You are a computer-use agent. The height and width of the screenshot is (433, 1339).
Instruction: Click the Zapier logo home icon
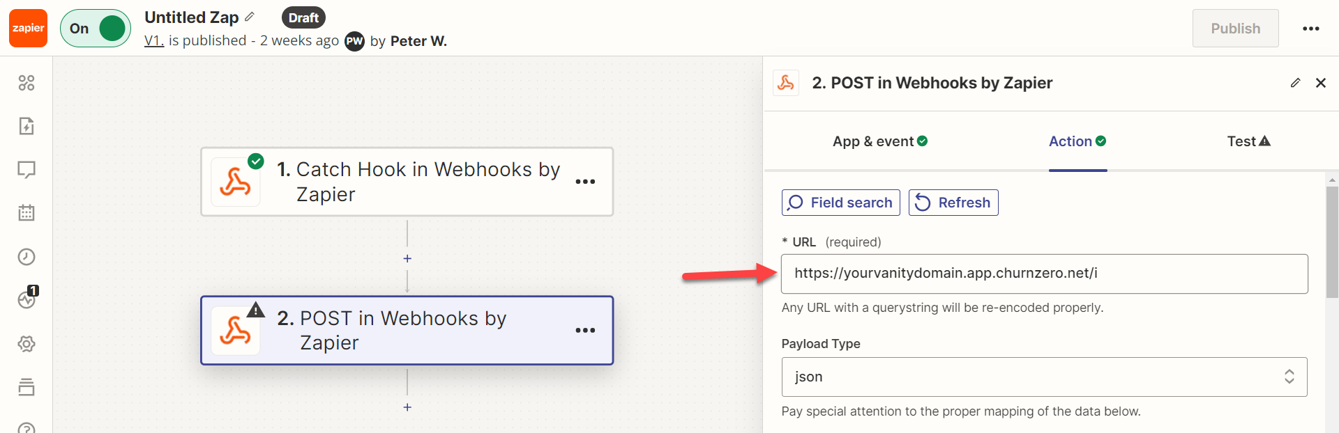(x=28, y=29)
